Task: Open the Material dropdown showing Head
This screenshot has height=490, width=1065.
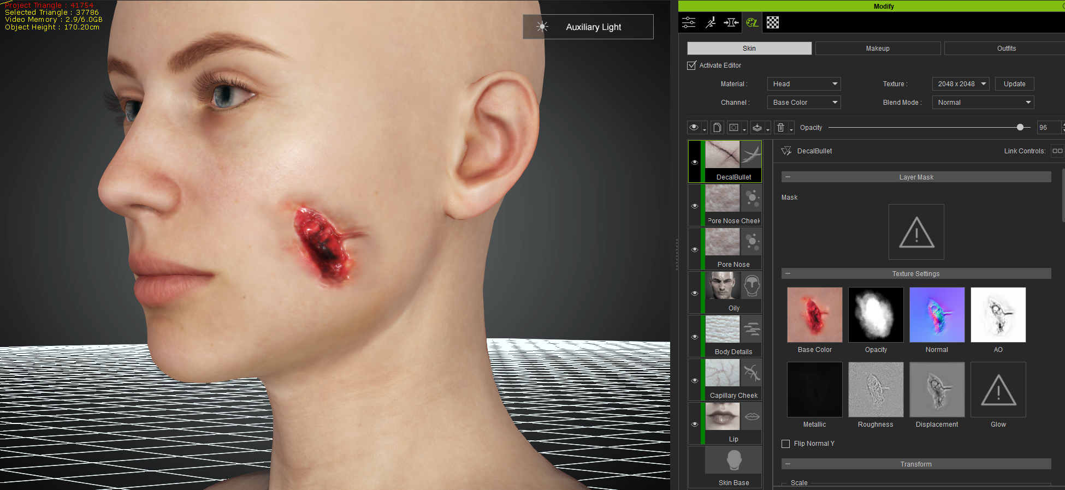Action: 804,84
